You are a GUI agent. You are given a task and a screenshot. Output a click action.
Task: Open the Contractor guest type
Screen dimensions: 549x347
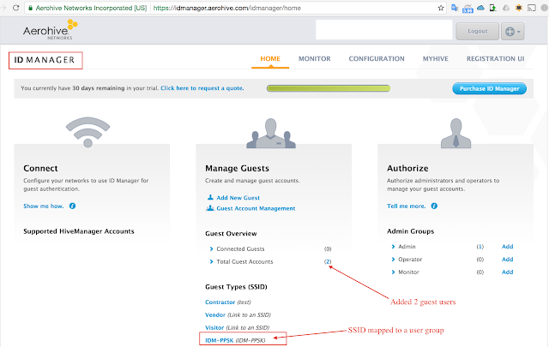[220, 302]
